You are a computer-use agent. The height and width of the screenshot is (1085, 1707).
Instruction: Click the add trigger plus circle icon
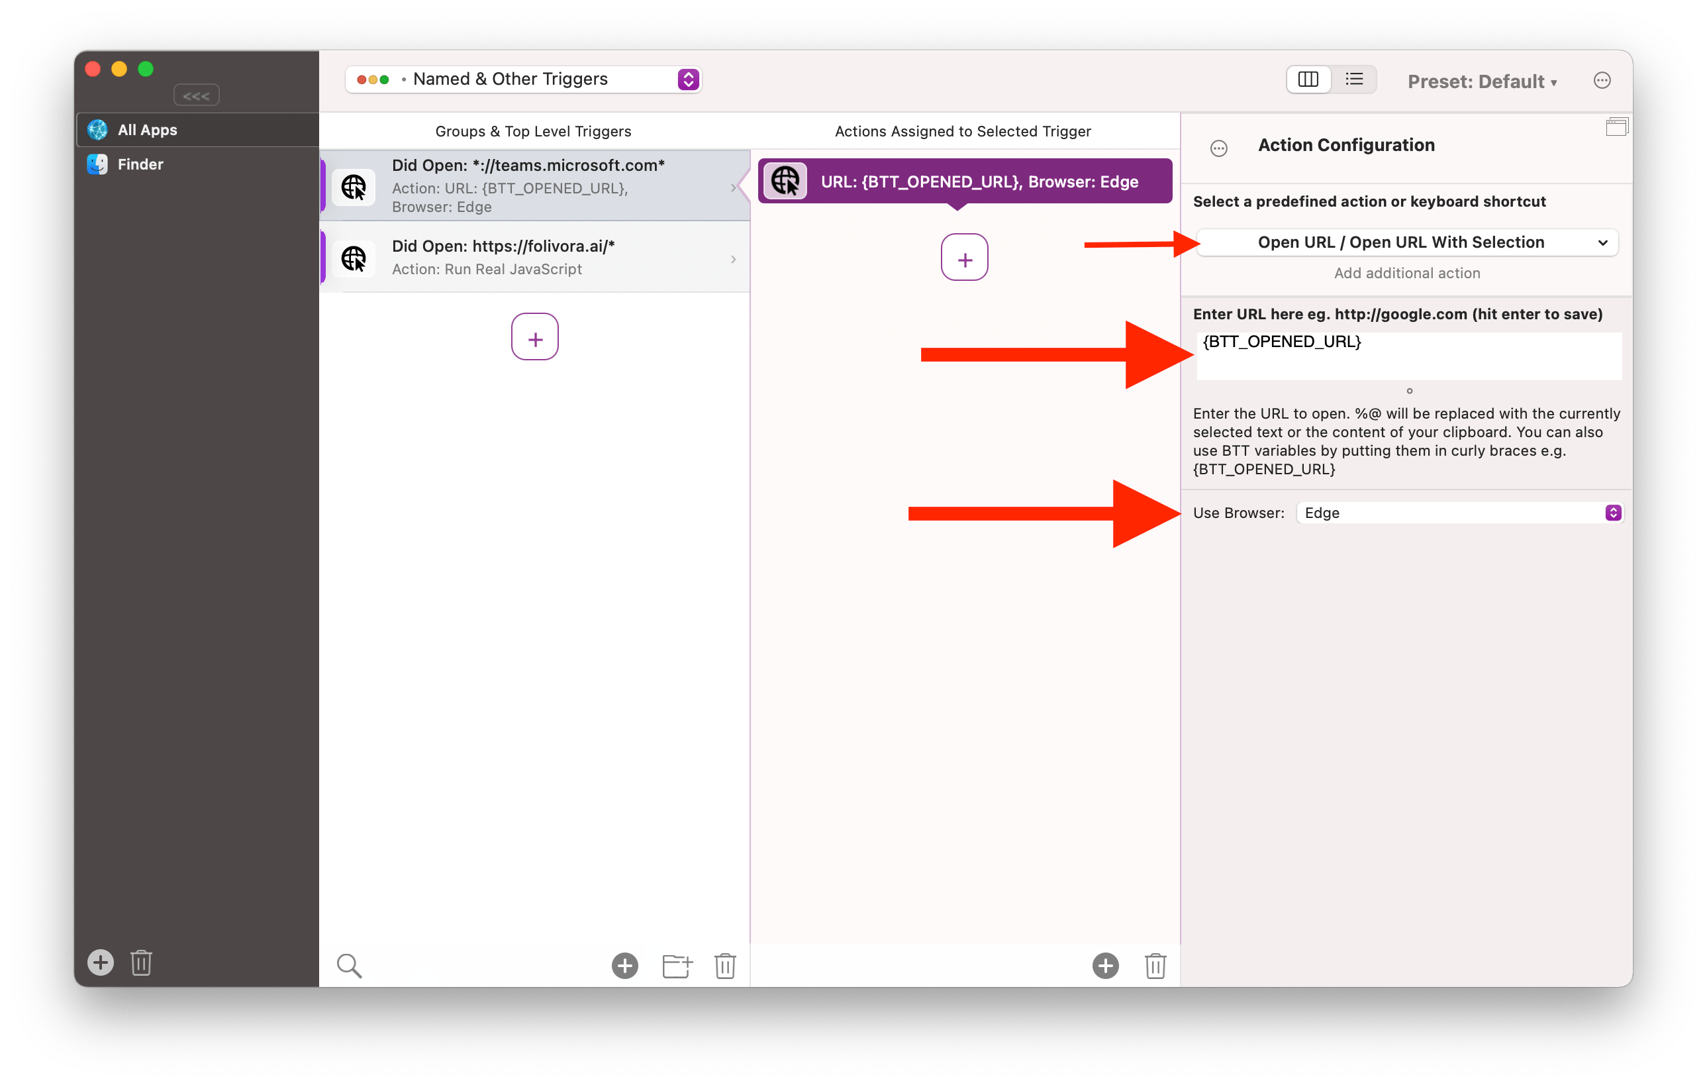(x=624, y=965)
